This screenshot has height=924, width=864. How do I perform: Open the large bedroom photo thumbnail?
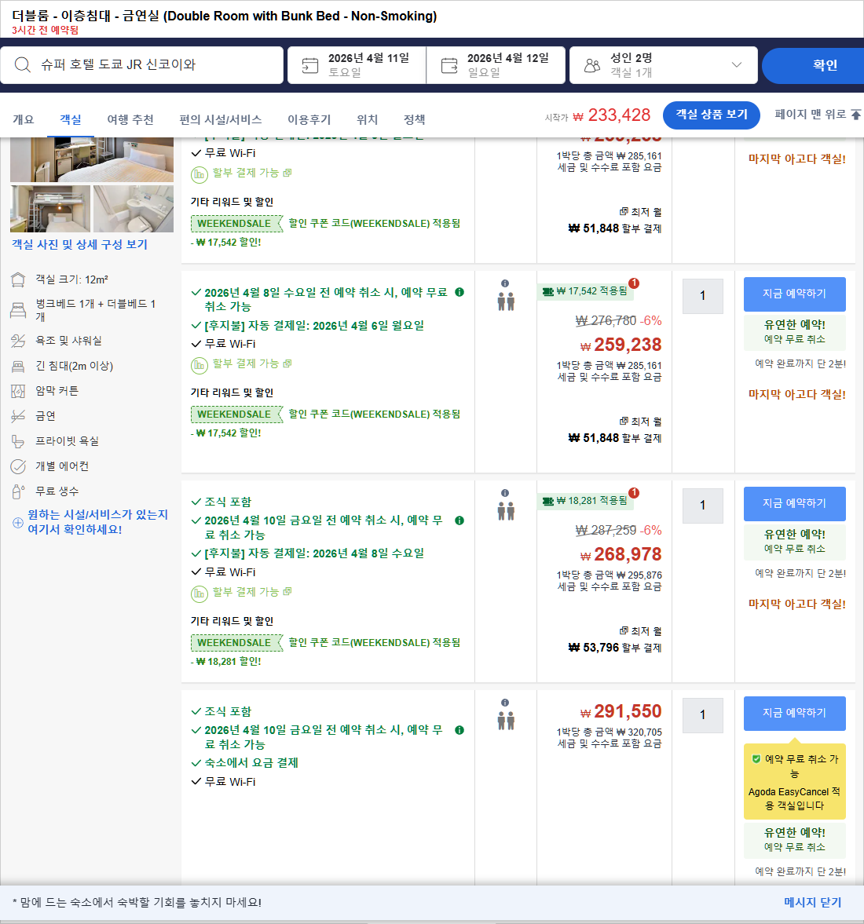pos(92,159)
